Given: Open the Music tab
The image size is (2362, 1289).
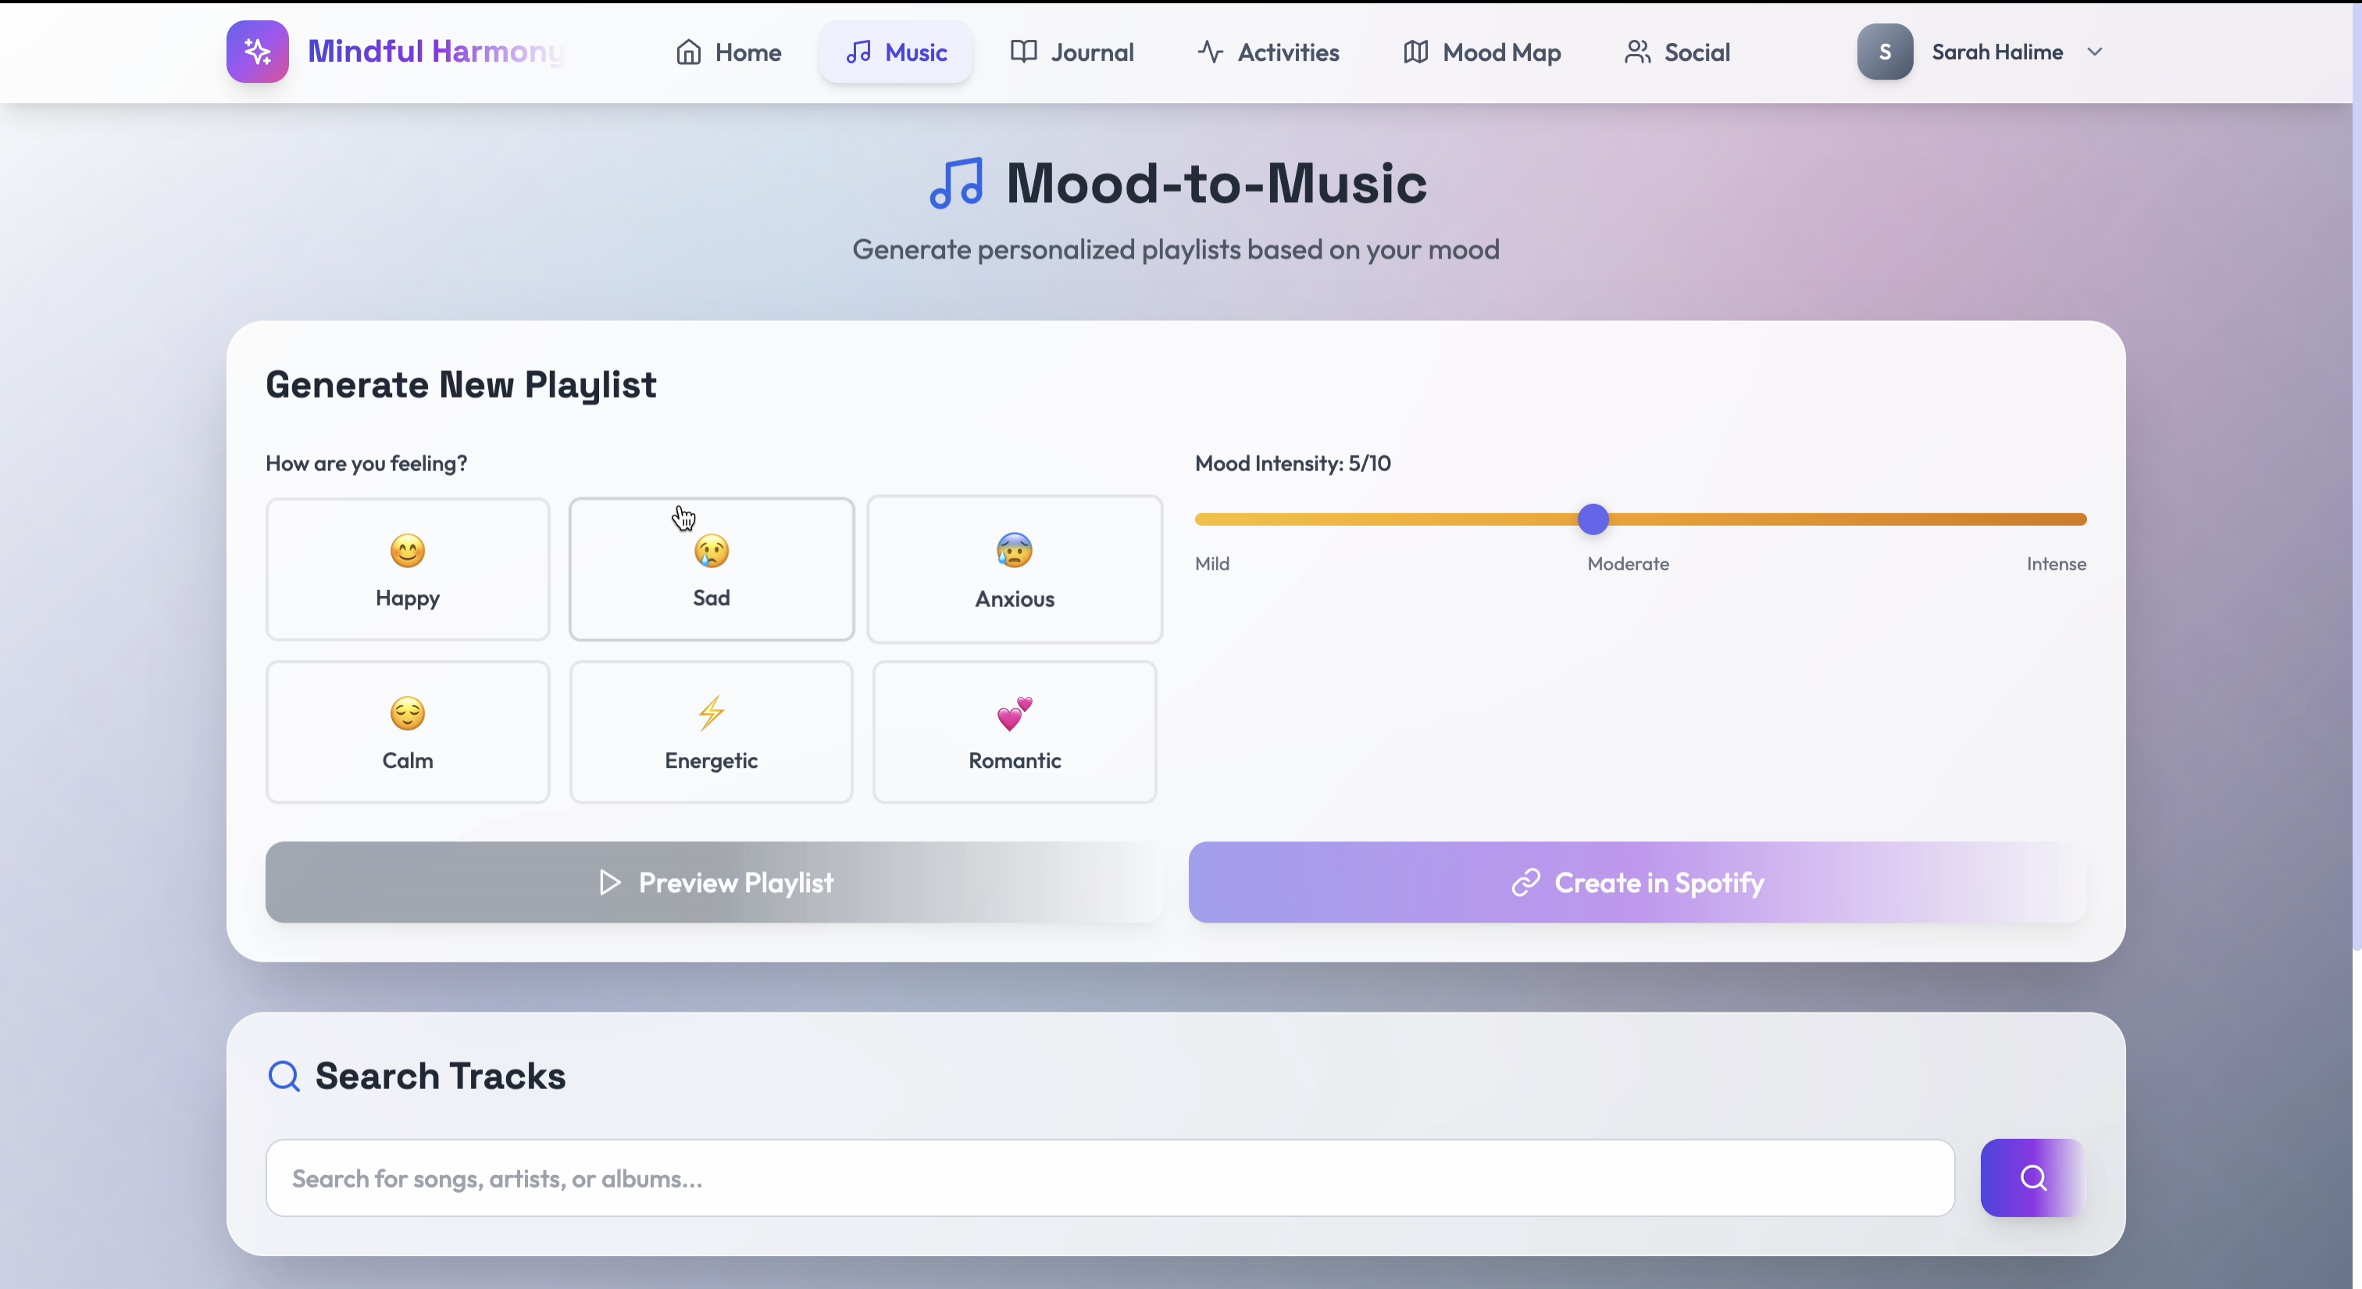Looking at the screenshot, I should [x=896, y=52].
